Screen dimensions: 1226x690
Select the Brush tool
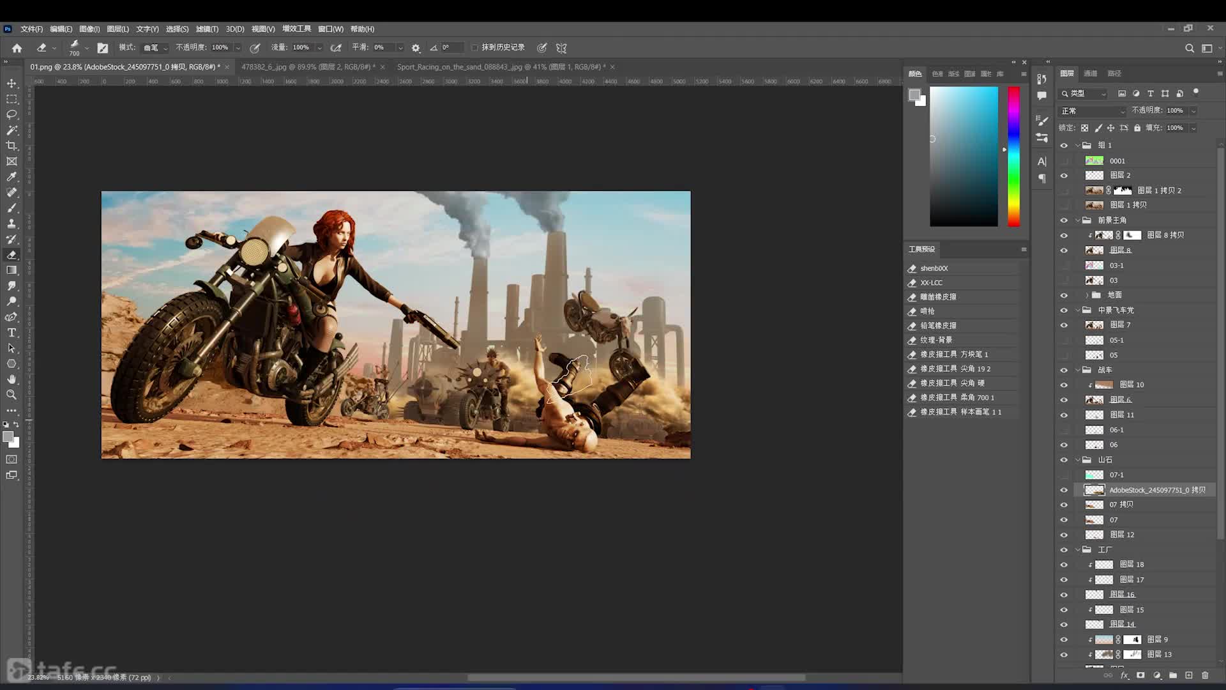(x=11, y=208)
